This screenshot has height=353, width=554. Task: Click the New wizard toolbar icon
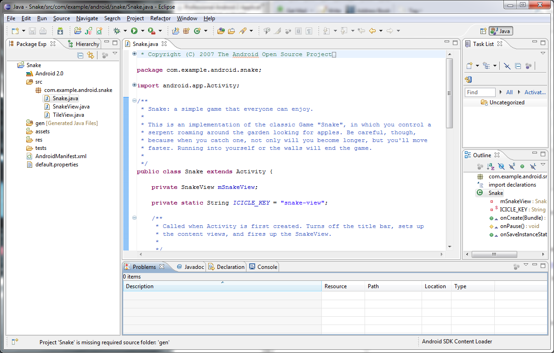(15, 31)
